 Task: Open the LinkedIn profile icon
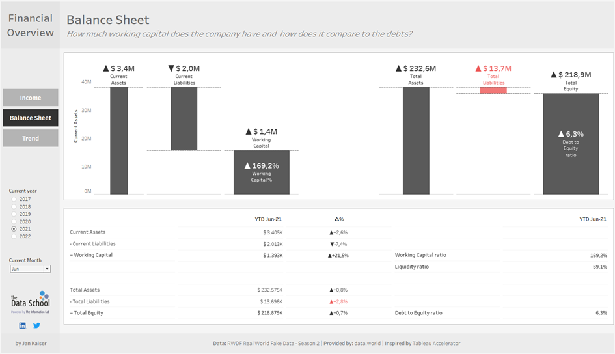click(x=22, y=325)
